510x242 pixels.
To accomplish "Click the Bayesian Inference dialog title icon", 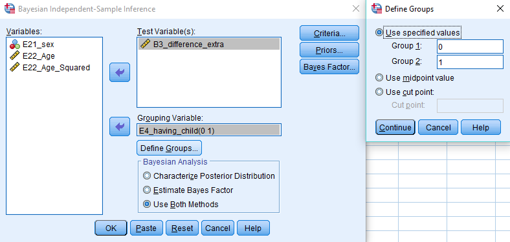I will 10,9.
